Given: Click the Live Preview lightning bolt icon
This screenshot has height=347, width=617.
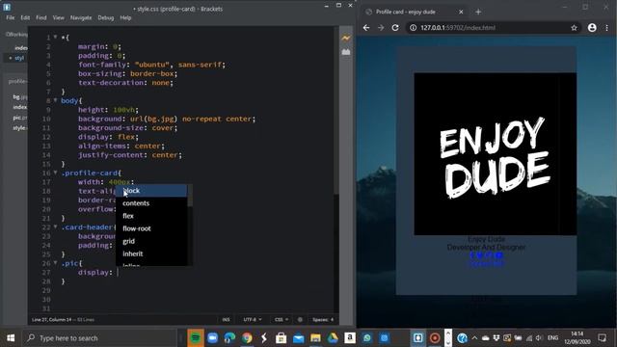Looking at the screenshot, I should (x=346, y=39).
